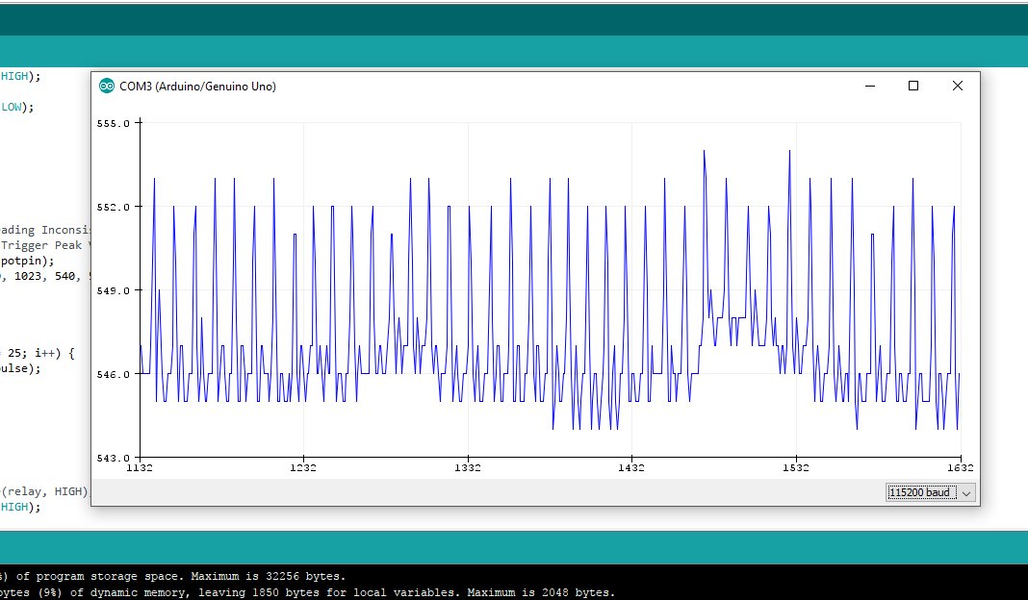Click the 1332 x-axis tick label
1028x600 pixels.
pyautogui.click(x=468, y=468)
